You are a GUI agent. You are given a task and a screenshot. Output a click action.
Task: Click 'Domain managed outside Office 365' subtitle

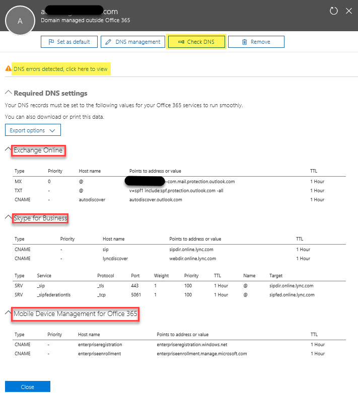(85, 20)
